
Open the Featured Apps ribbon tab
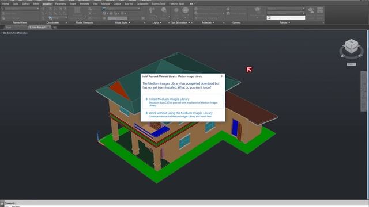tap(177, 4)
